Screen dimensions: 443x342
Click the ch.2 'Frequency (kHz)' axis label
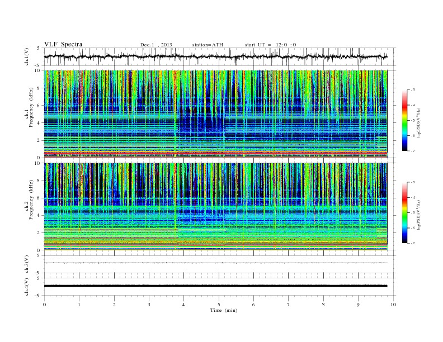(x=31, y=199)
